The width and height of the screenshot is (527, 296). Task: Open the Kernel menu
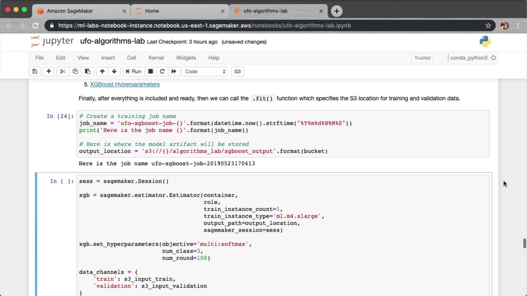pyautogui.click(x=156, y=58)
